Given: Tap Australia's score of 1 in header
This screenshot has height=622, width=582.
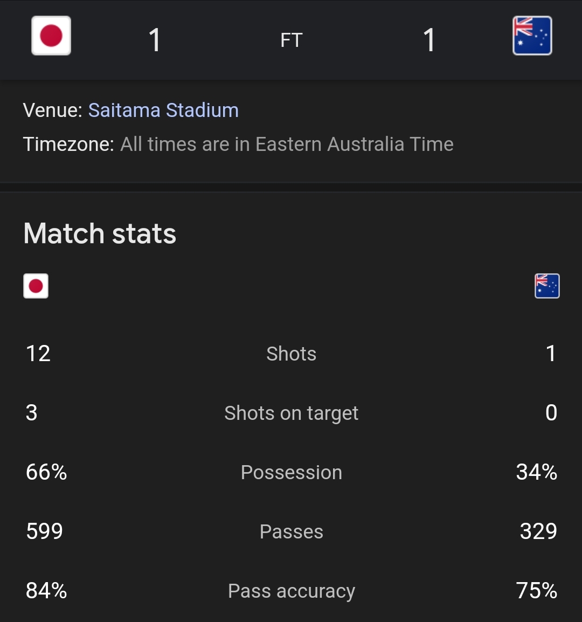Looking at the screenshot, I should [x=429, y=40].
